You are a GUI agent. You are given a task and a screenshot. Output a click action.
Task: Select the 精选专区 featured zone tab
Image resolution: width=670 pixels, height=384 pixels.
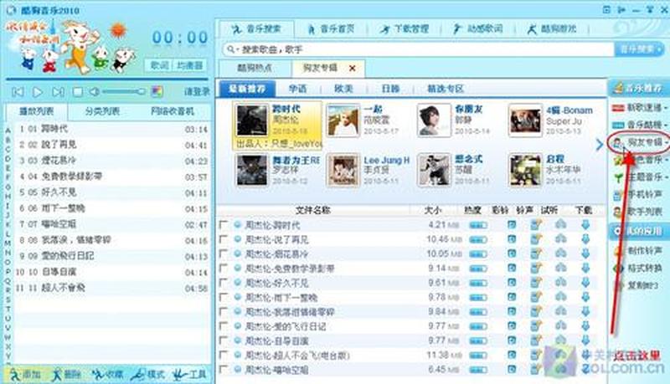(x=446, y=89)
